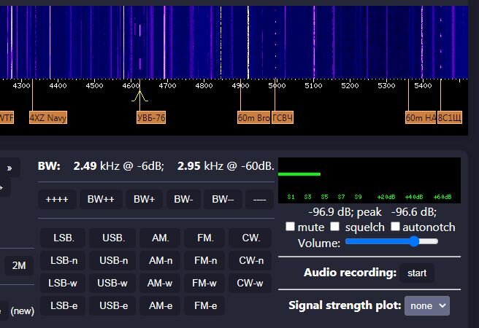Decrease bandwidth with BW-
479x328 pixels.
pos(183,200)
